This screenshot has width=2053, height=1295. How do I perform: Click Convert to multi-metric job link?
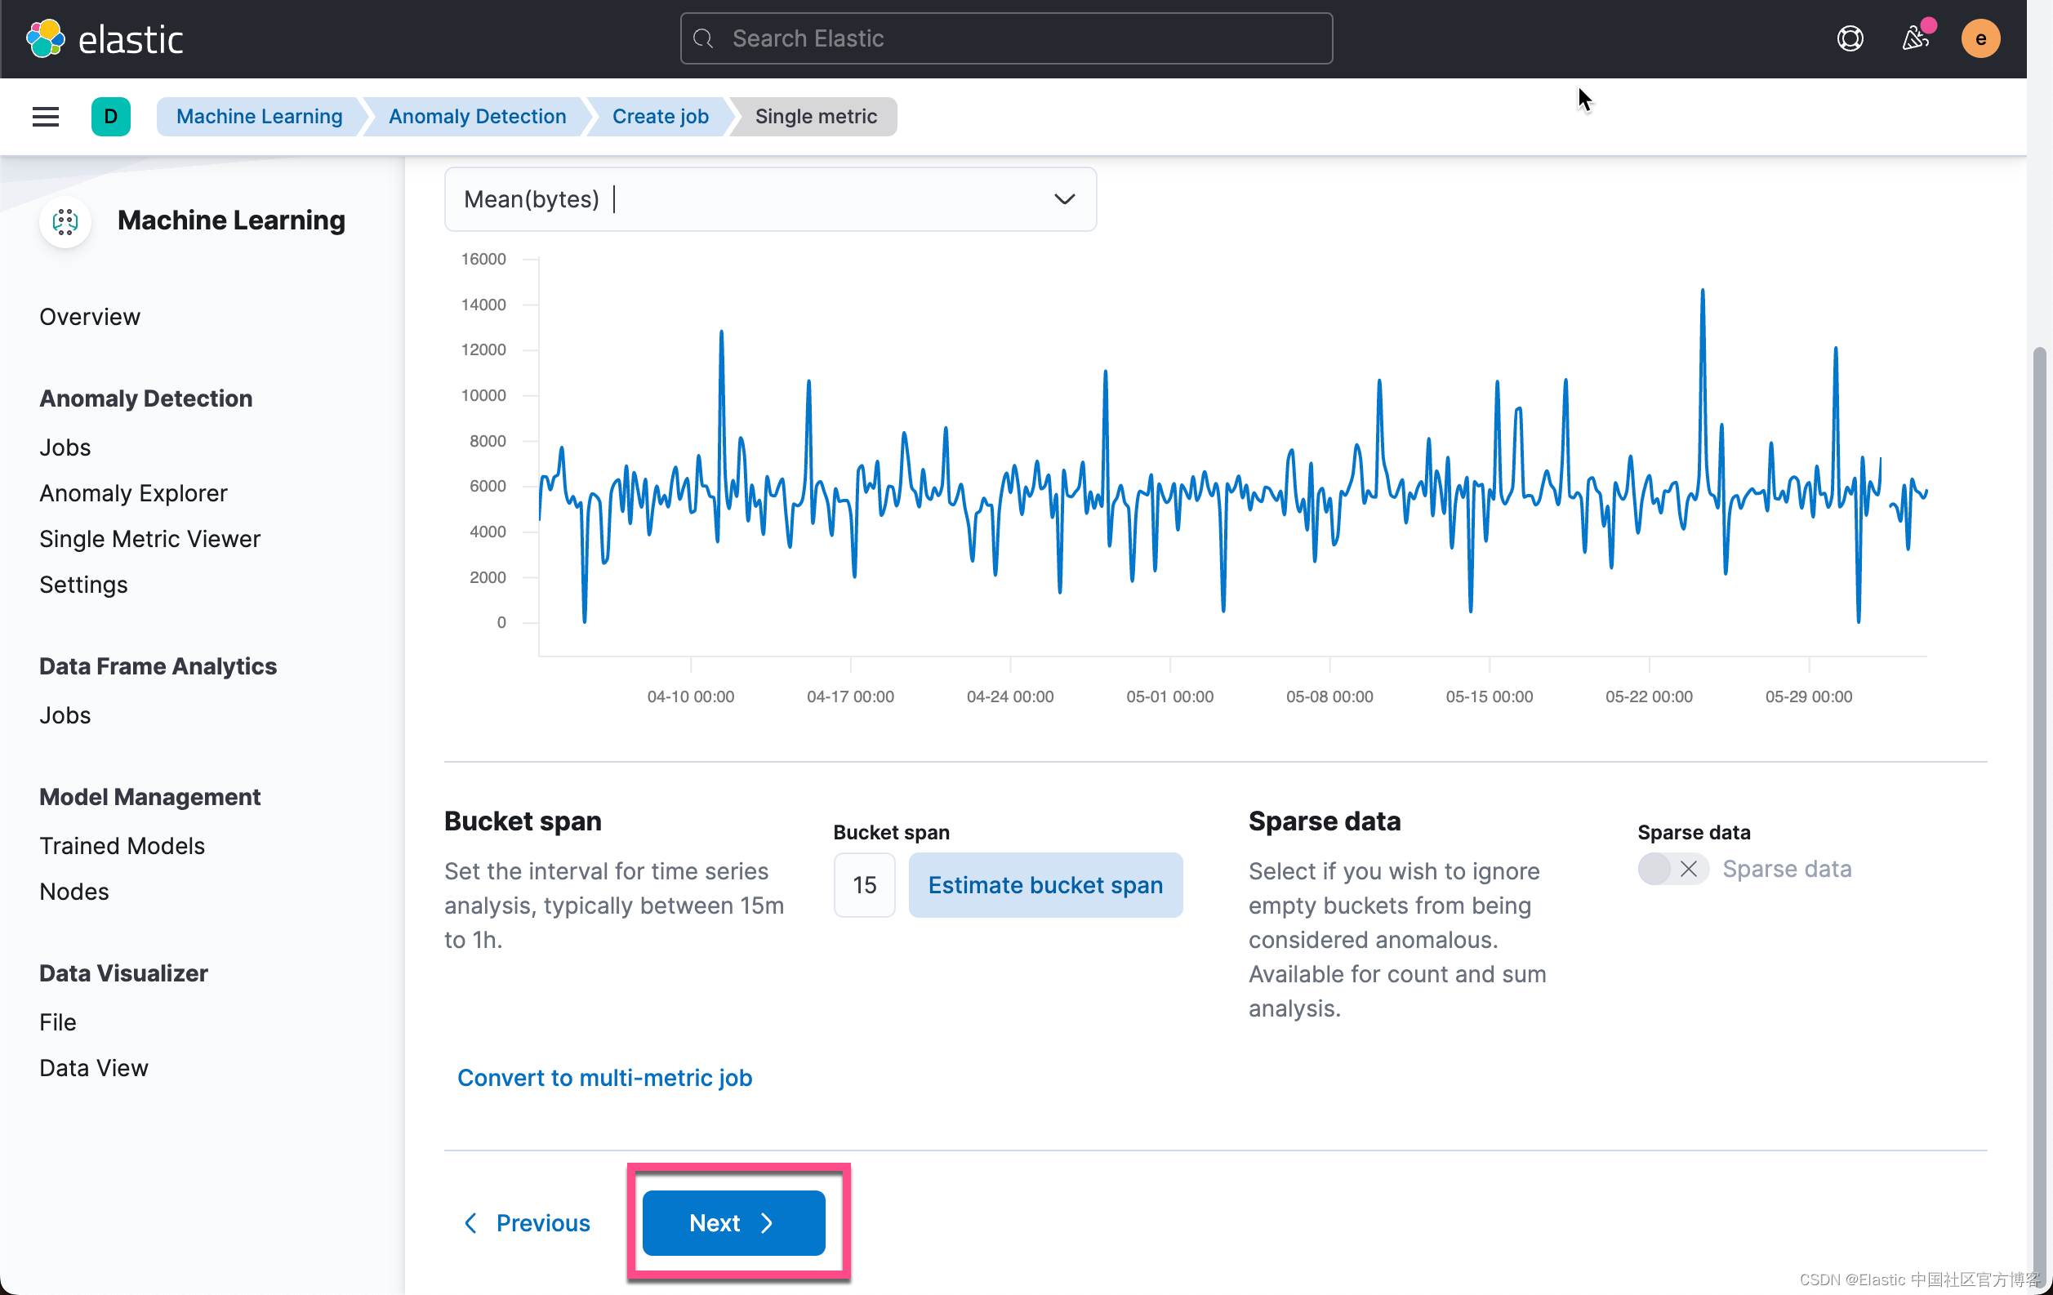604,1078
